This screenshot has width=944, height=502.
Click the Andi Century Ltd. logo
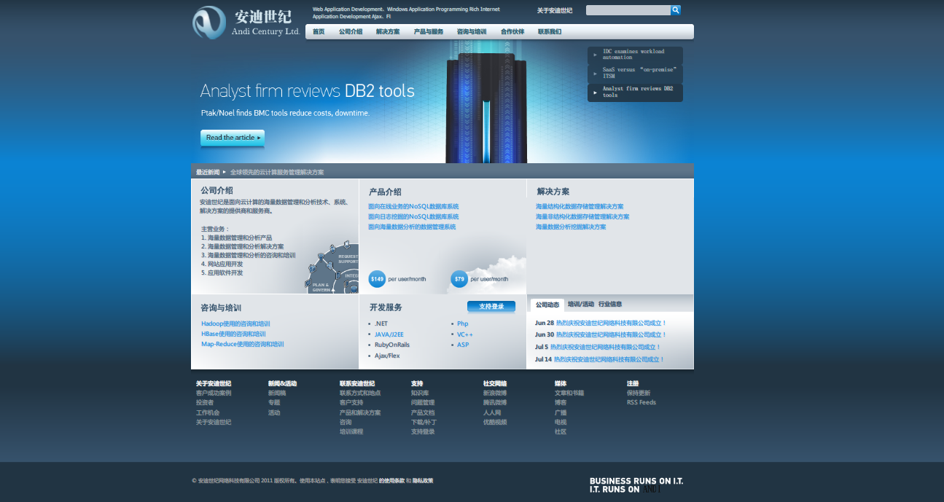tap(246, 23)
